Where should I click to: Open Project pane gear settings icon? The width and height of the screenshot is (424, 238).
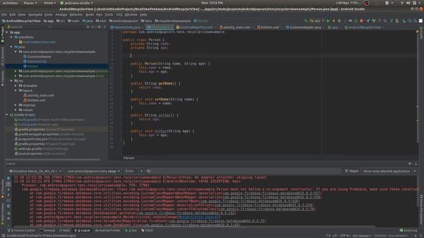coord(99,27)
